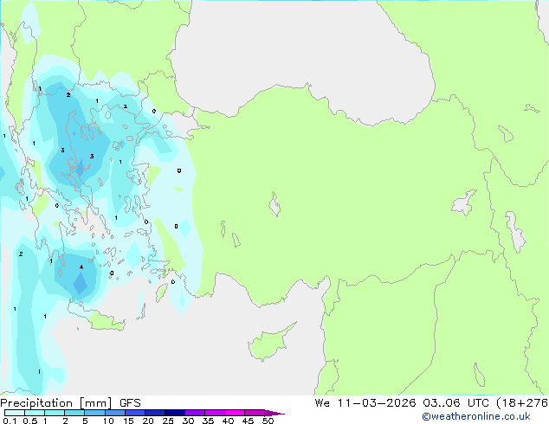Click the '25' legend label

point(168,421)
